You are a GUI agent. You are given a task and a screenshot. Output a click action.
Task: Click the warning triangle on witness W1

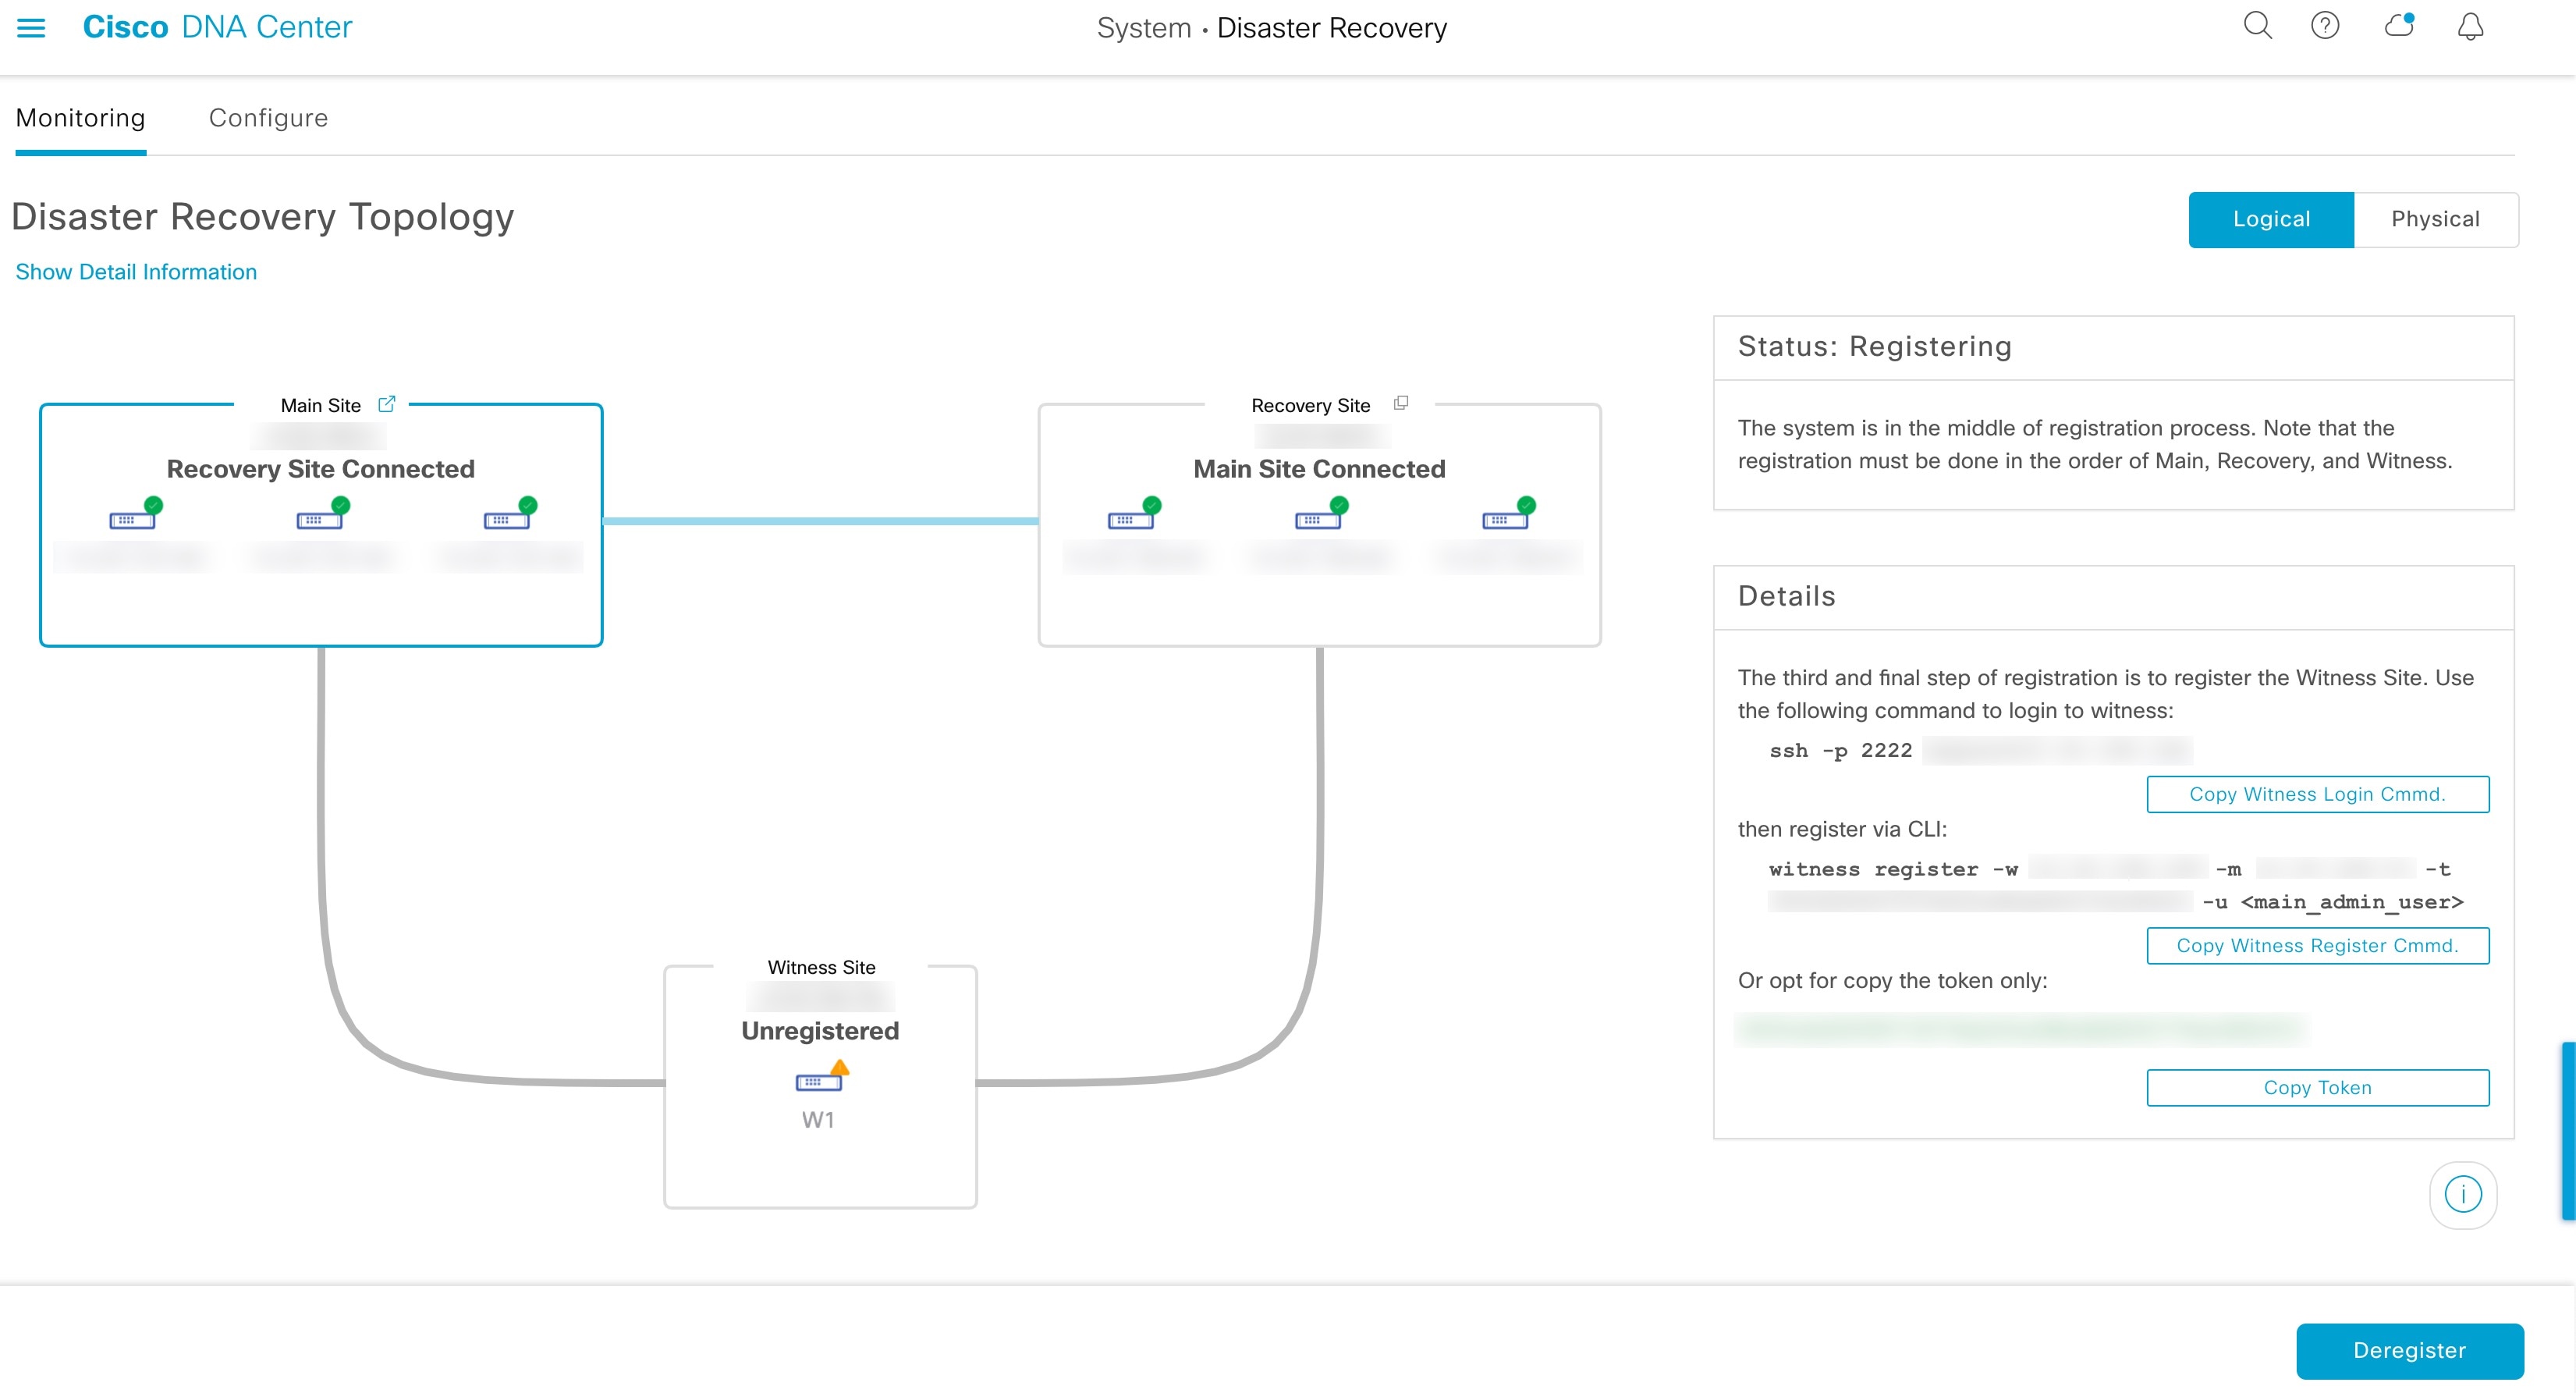[840, 1068]
